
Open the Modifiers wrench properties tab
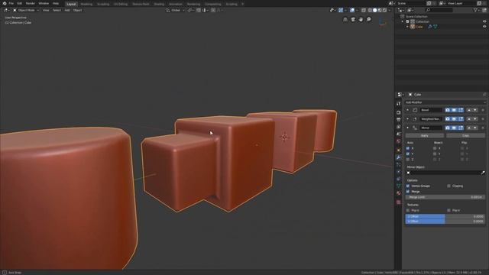[398, 157]
